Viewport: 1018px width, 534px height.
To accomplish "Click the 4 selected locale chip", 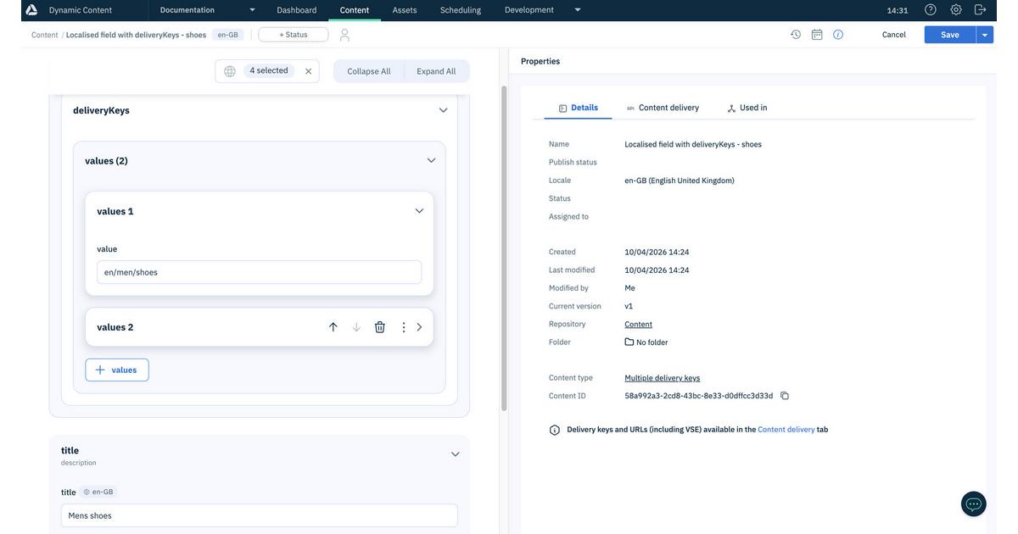I will coord(269,70).
